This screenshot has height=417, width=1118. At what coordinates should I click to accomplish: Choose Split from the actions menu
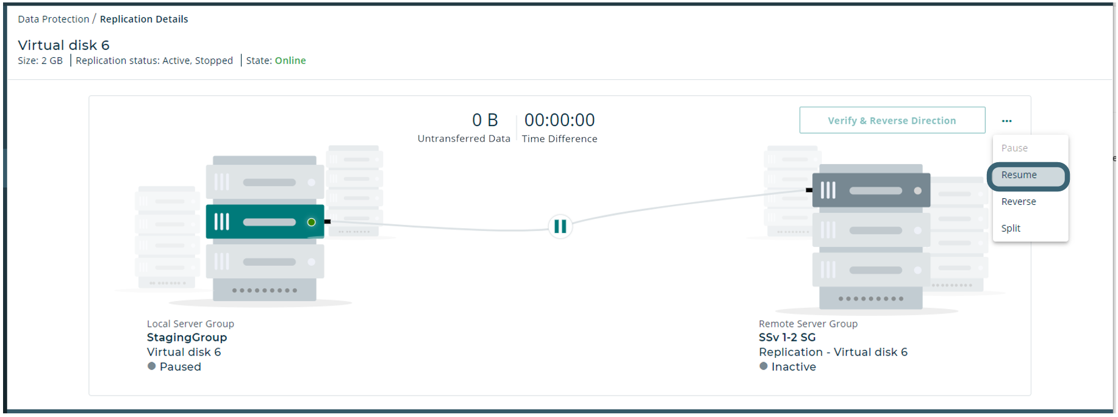tap(1011, 229)
